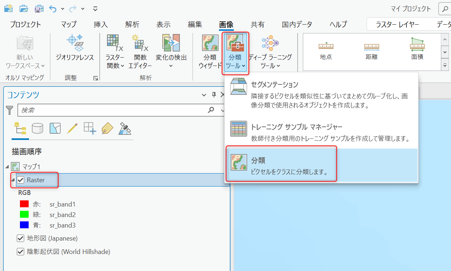Click the 検索 search field in Contents

coord(112,110)
